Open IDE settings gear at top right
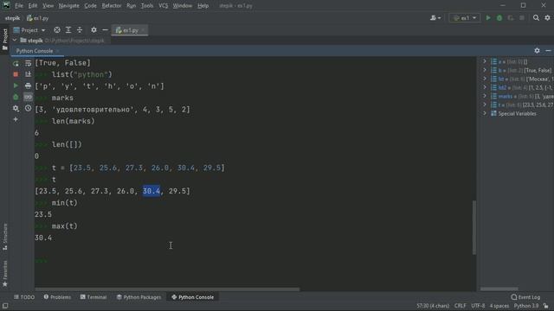The width and height of the screenshot is (554, 311). (547, 17)
